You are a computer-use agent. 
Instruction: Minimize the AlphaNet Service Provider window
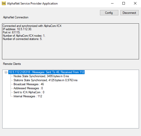coord(112,4)
